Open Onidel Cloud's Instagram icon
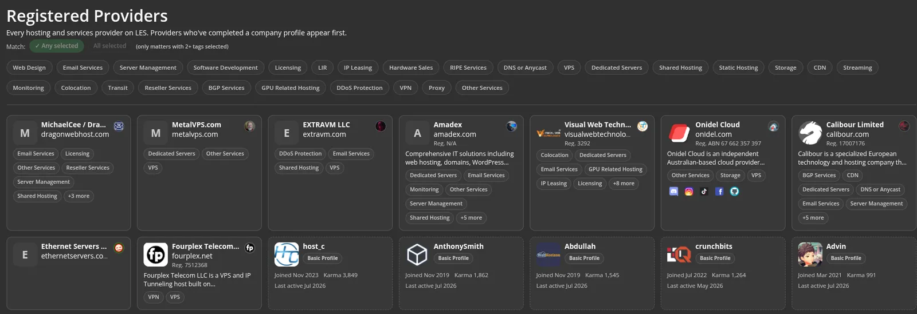 [689, 192]
